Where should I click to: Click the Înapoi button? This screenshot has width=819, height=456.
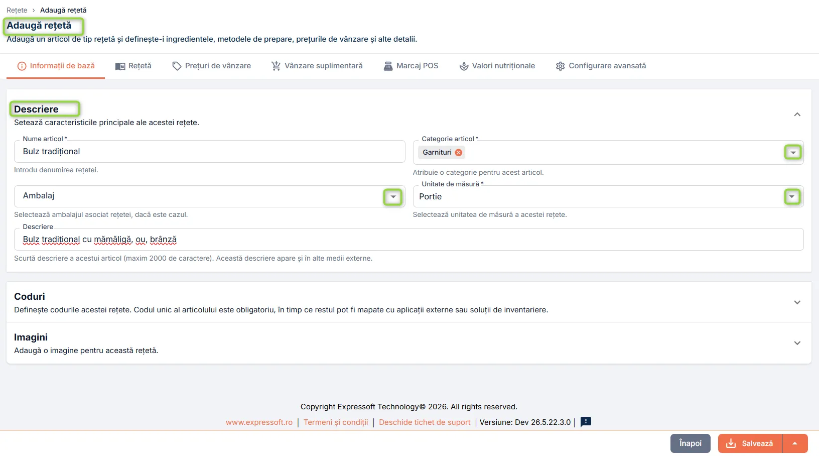(691, 443)
